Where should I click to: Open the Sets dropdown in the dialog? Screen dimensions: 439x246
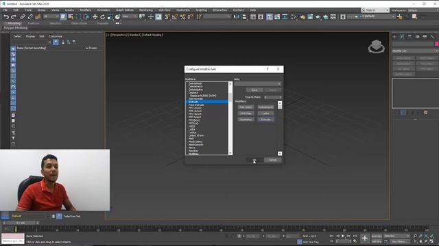pos(258,83)
